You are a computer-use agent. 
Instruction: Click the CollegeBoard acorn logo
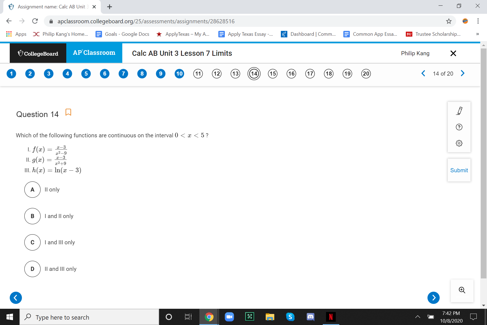pos(21,53)
